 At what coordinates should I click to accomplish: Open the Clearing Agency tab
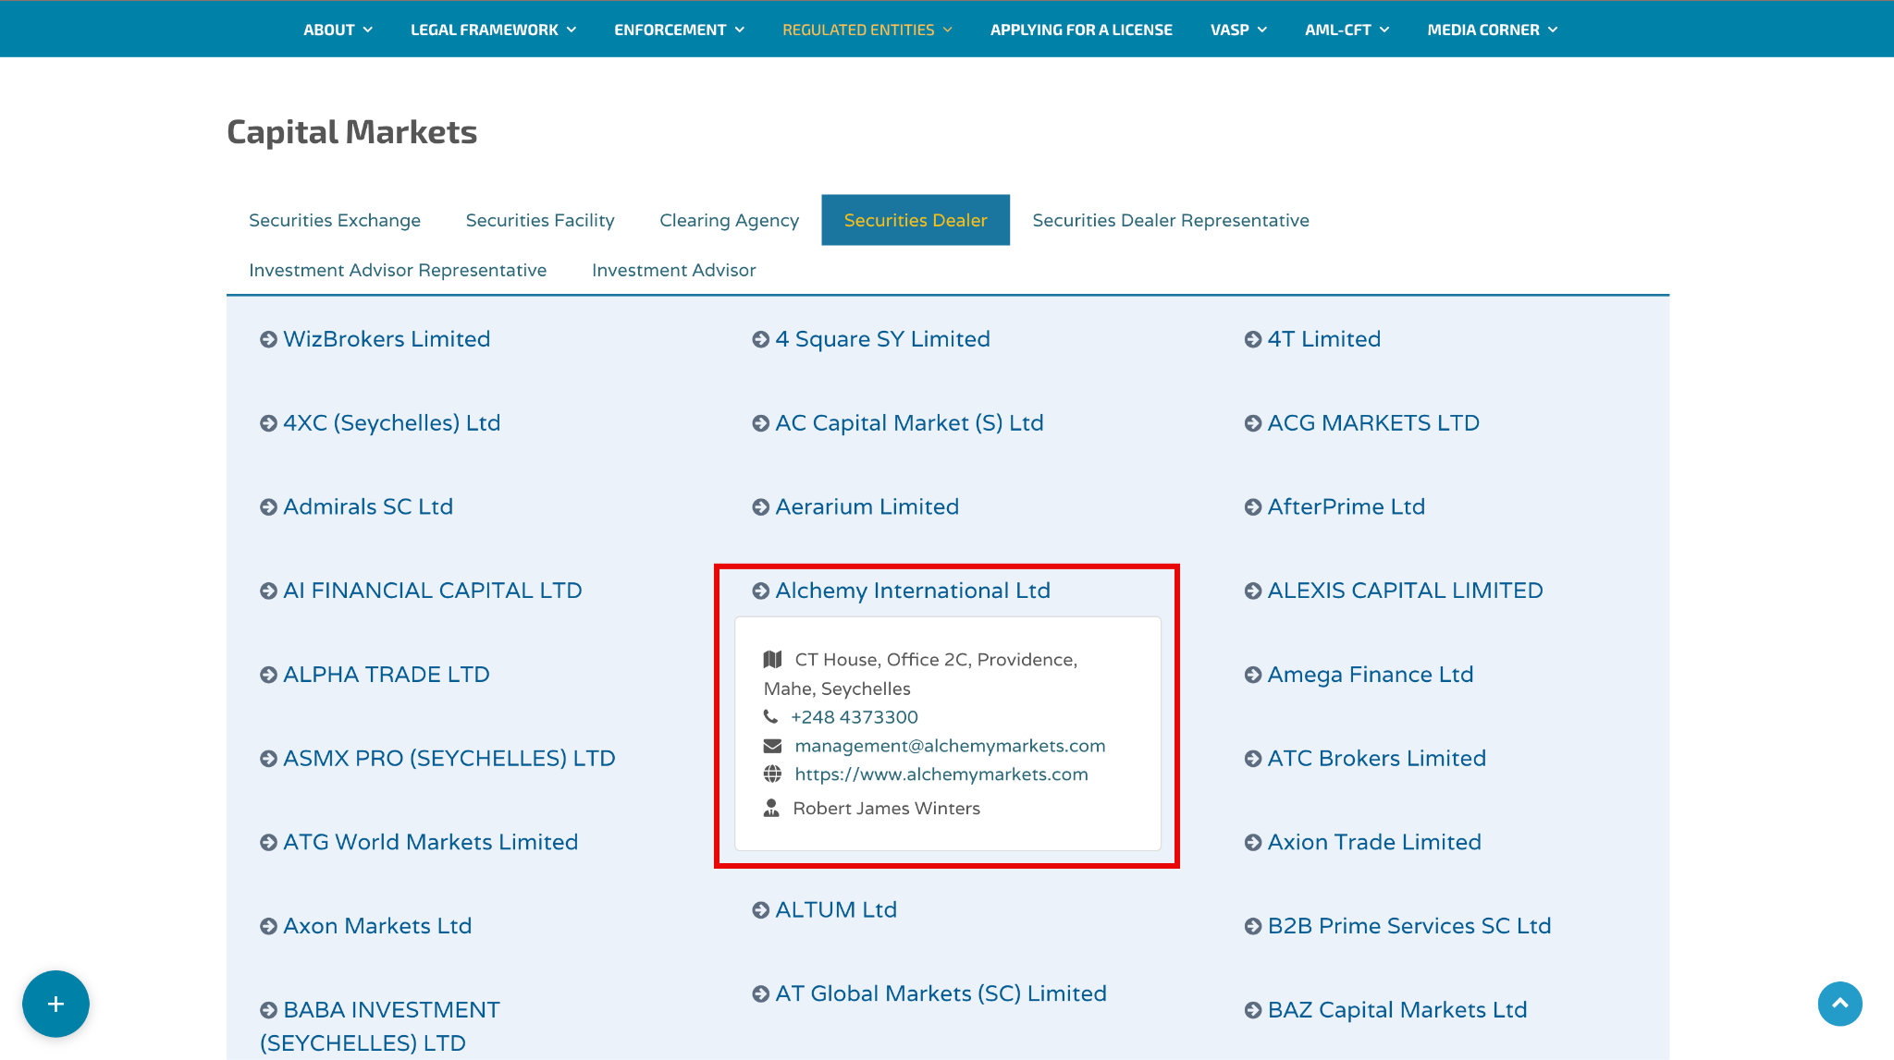(729, 220)
